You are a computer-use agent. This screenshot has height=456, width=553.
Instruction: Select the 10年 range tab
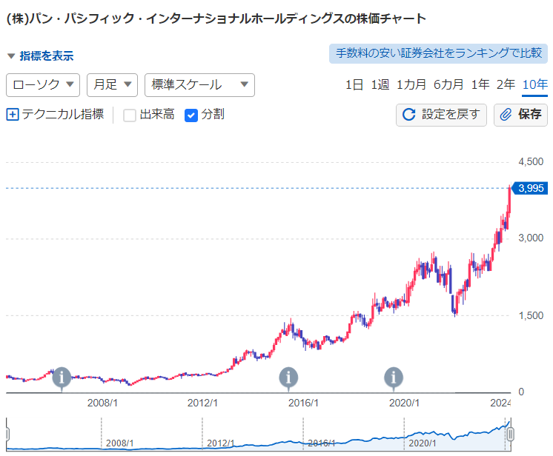point(534,84)
